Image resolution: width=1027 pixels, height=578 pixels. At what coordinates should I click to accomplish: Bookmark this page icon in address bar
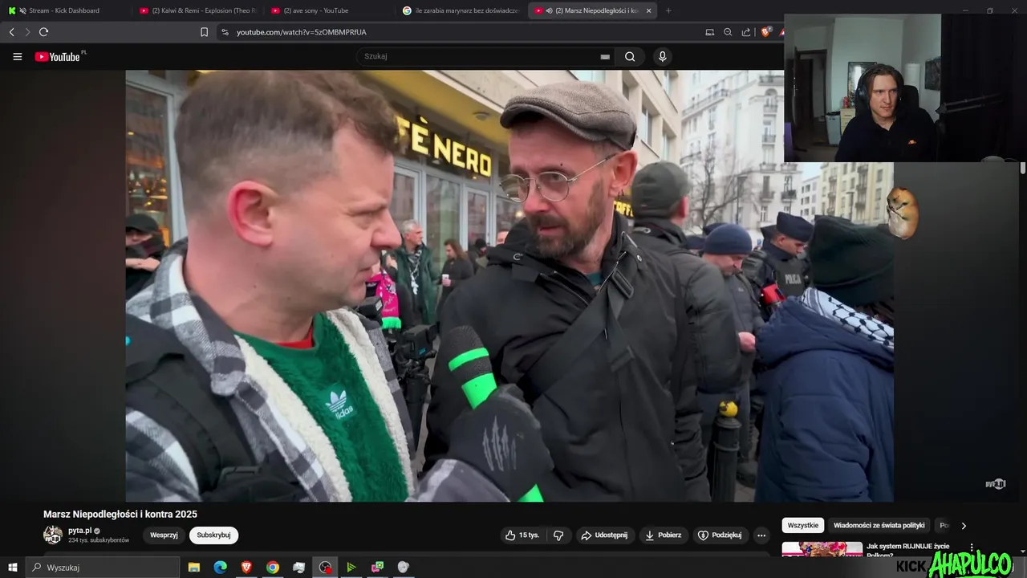point(204,32)
